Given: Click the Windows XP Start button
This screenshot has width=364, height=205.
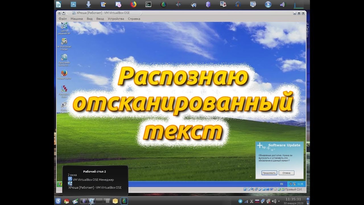Looking at the screenshot, I should point(60,184).
